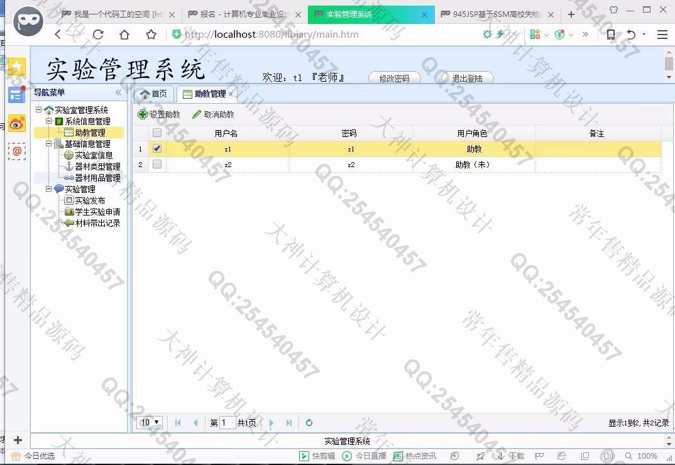
Task: Click the 助教（未） cell in row 2
Action: 473,165
